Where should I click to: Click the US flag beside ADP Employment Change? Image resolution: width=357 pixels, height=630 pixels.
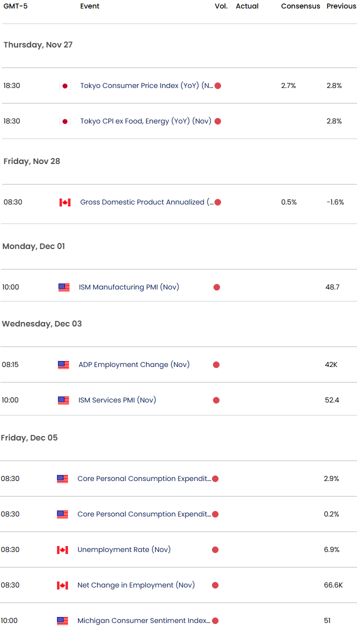(x=63, y=365)
